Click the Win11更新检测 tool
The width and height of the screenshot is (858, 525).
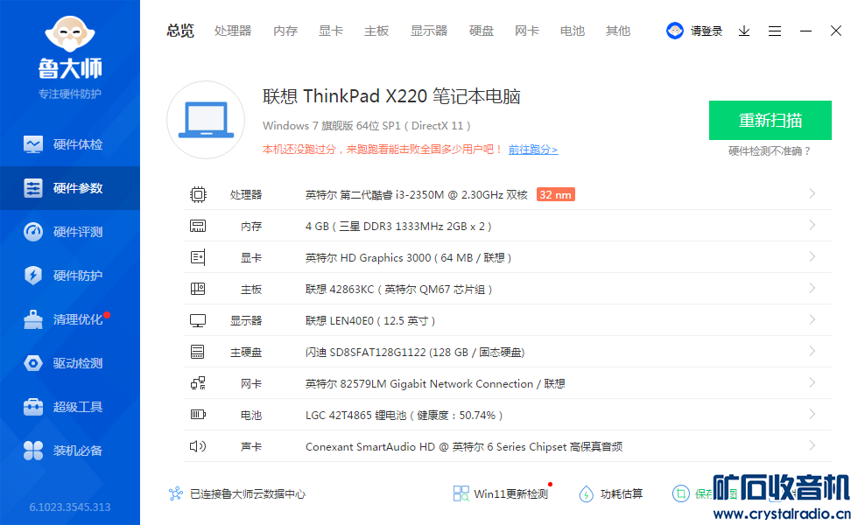coord(501,493)
